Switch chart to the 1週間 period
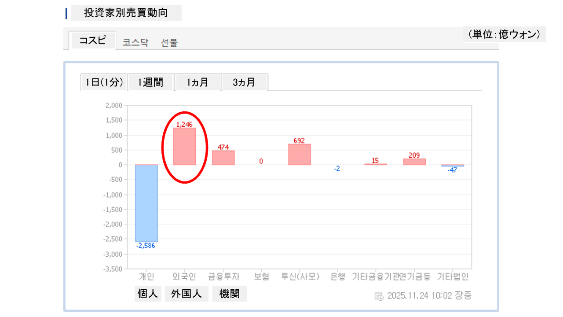The width and height of the screenshot is (563, 317). point(150,82)
